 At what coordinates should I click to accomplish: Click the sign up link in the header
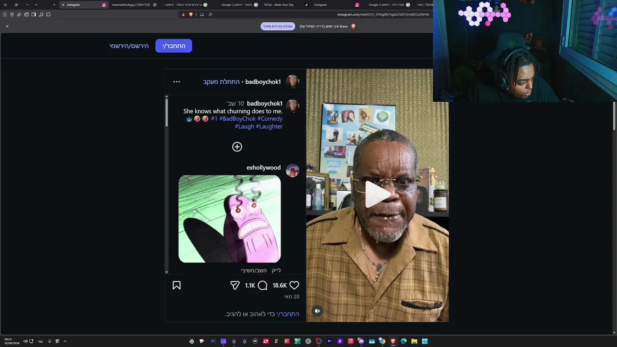(129, 46)
